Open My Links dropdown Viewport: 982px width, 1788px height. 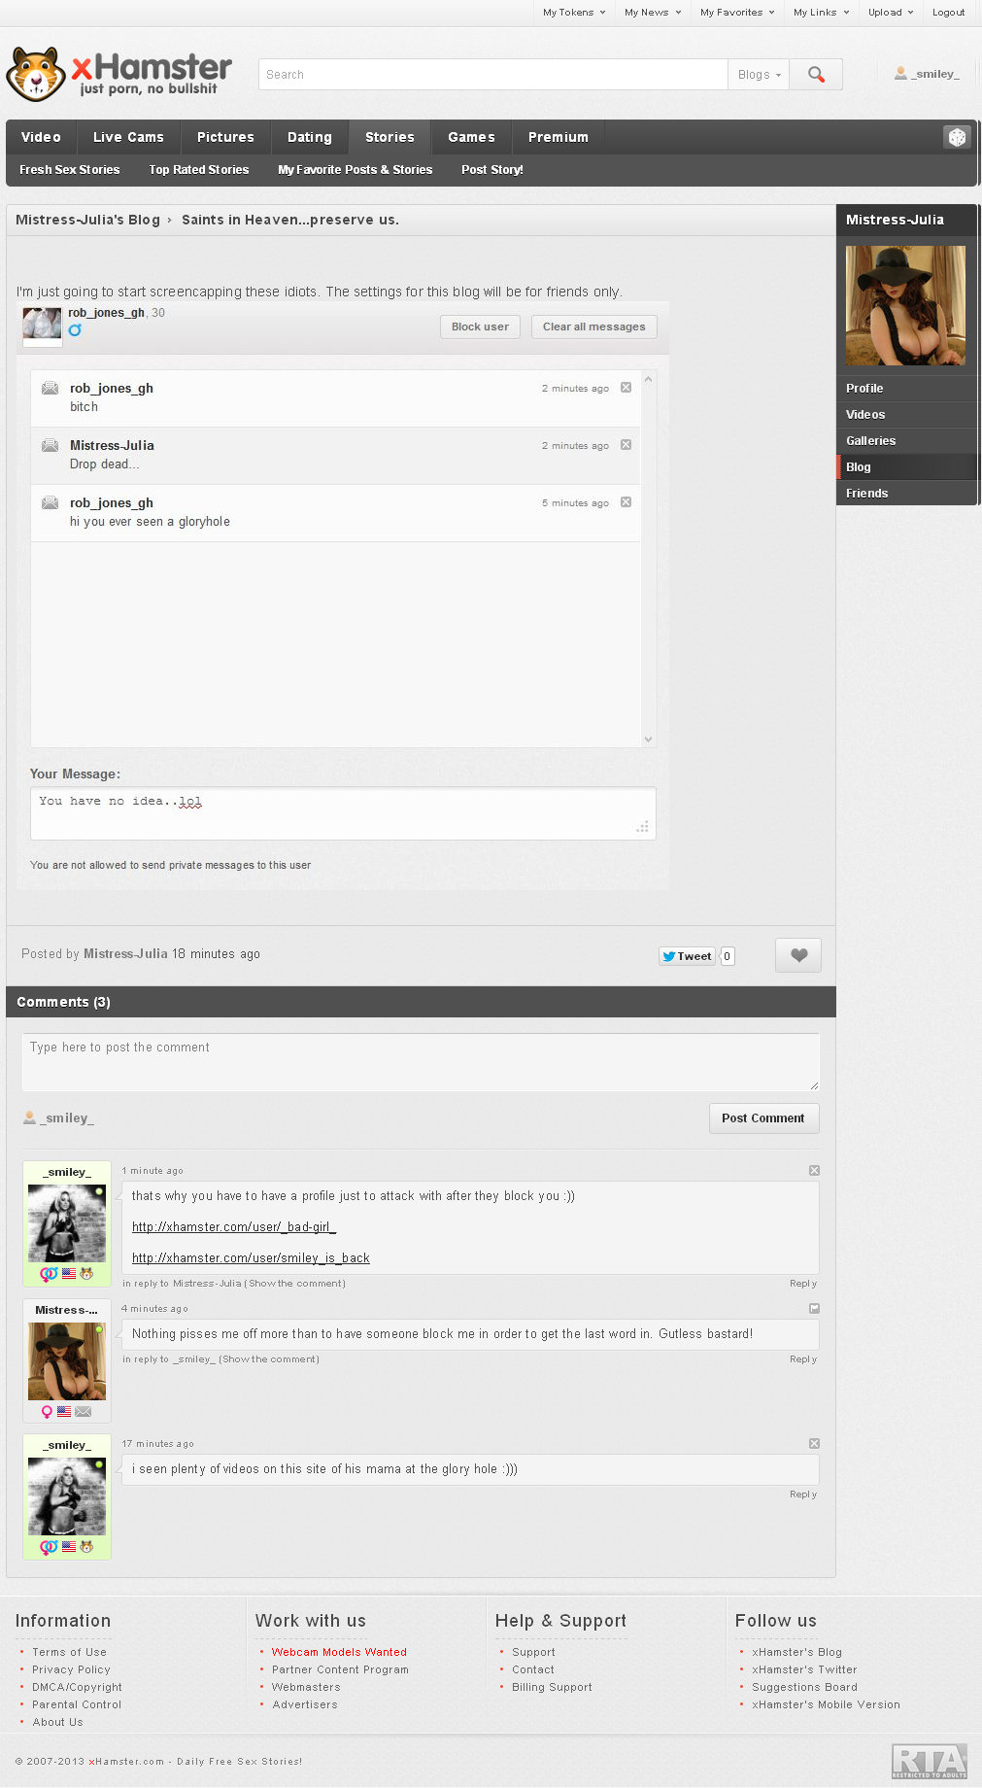pos(821,13)
